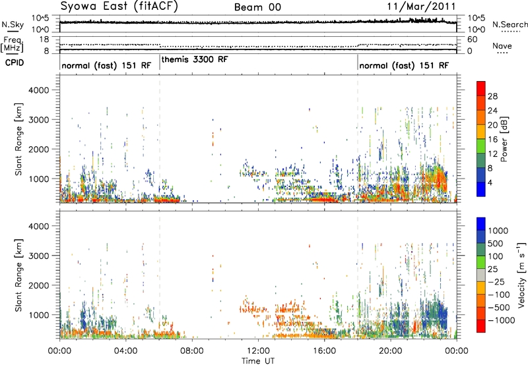
Task: Click the '10^5' tick beside N.Search
Action: point(476,18)
